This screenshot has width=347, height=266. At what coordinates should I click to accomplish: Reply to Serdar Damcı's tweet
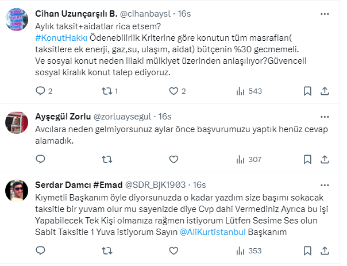[40, 250]
